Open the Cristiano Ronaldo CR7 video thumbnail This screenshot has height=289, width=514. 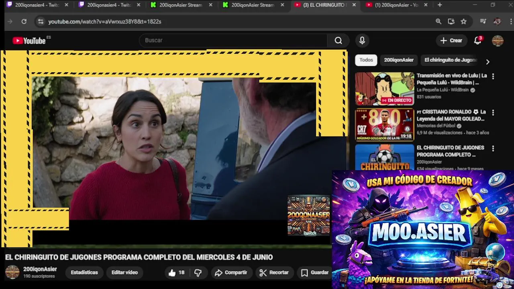pyautogui.click(x=384, y=125)
